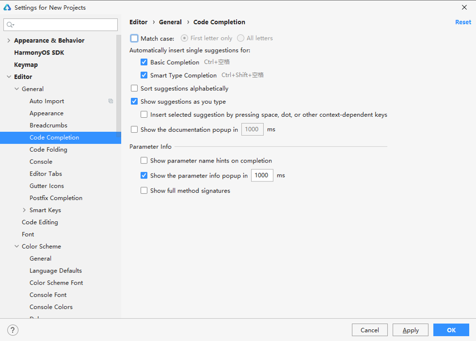Click the copy icon beside Auto Import

(111, 101)
